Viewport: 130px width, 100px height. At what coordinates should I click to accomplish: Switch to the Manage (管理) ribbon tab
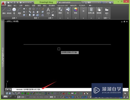pos(39,5)
